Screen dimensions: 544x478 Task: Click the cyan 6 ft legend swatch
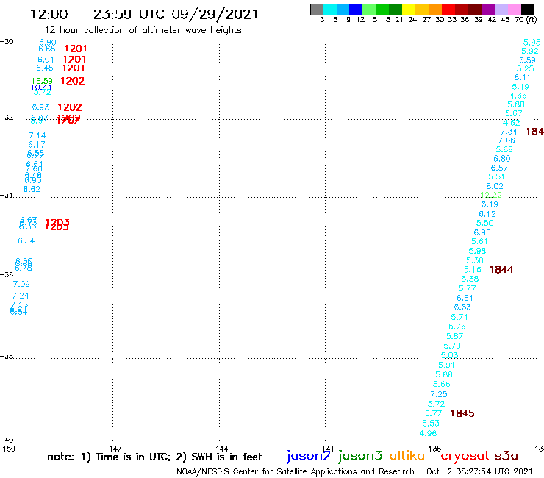click(329, 9)
